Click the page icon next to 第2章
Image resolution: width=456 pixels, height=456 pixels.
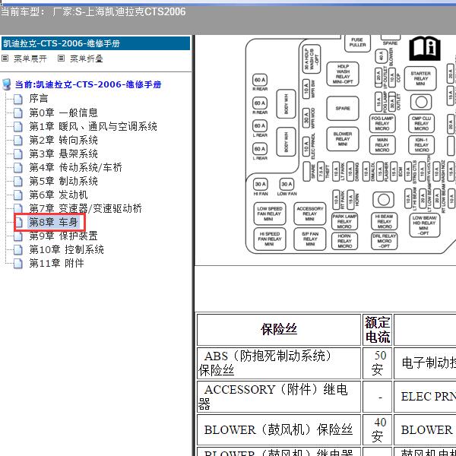[18, 141]
